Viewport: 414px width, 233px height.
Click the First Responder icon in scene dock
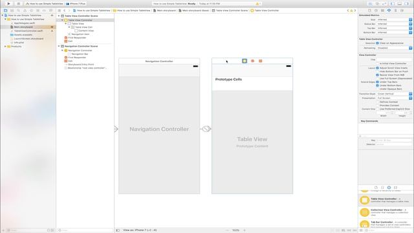coord(253,61)
